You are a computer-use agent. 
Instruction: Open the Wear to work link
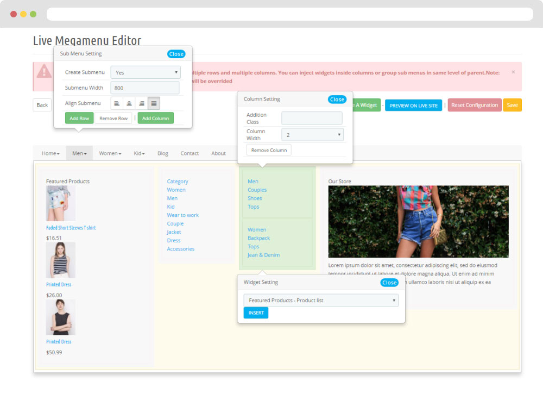[183, 215]
